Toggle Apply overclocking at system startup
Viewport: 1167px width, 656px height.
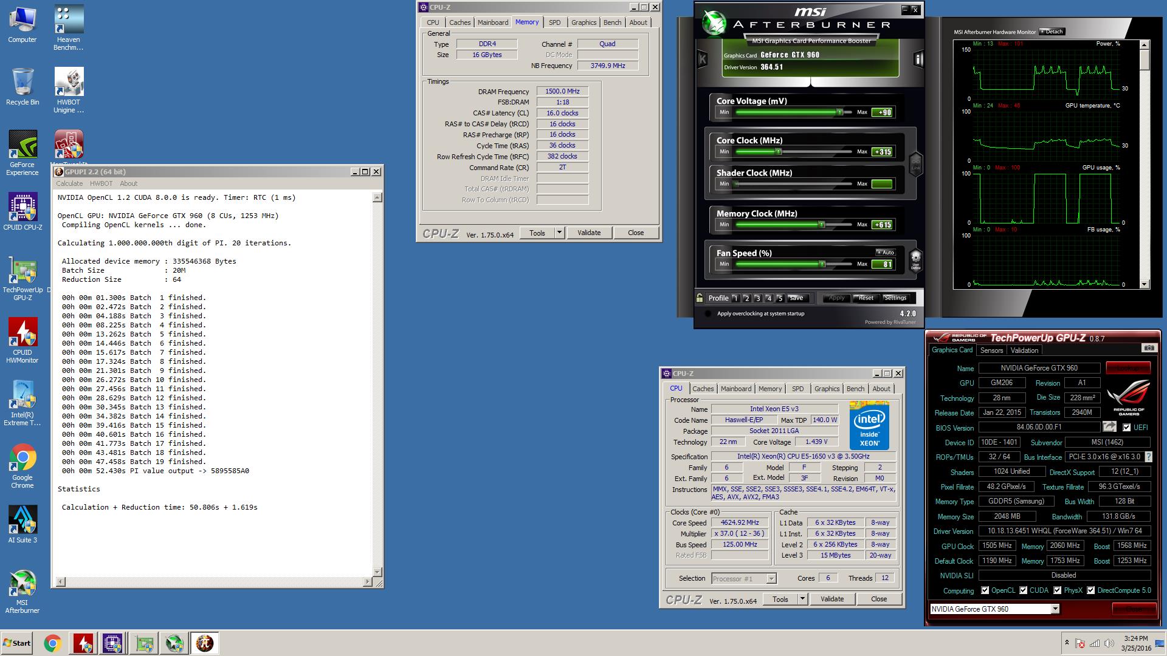click(x=707, y=314)
